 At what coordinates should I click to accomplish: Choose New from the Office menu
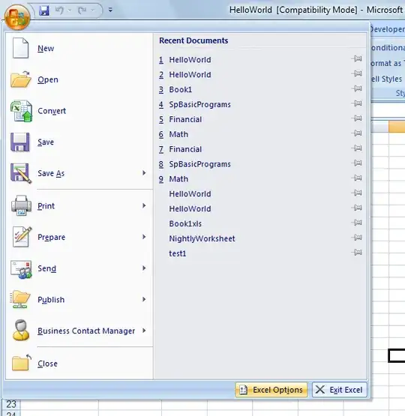(79, 48)
